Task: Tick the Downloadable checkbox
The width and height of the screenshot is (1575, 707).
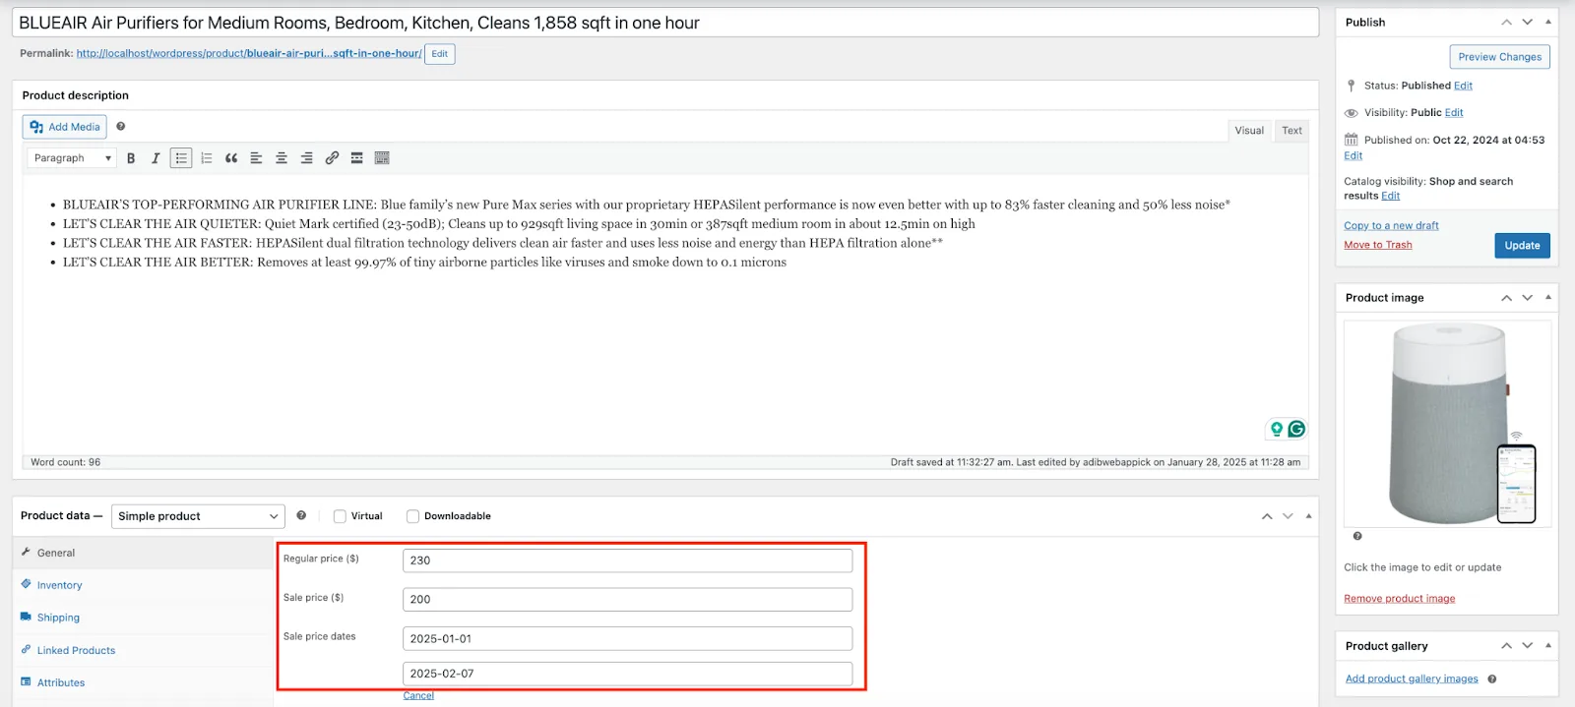Action: point(412,516)
